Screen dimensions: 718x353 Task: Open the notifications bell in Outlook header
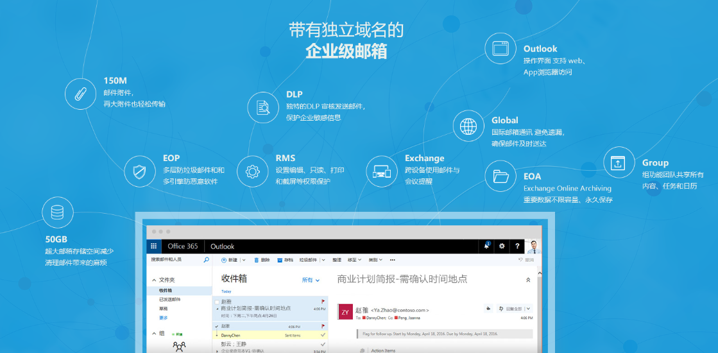(x=487, y=246)
